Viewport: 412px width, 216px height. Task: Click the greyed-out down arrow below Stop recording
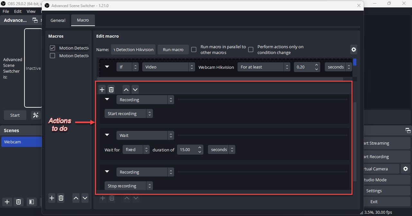click(x=136, y=198)
